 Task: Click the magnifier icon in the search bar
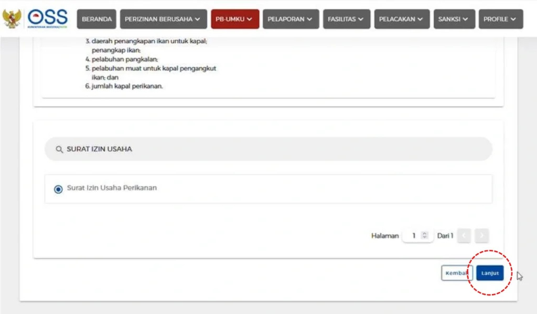59,149
